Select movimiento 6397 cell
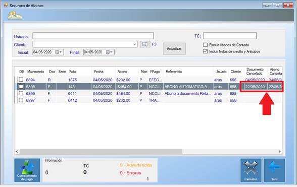This screenshot has width=297, height=187. [30, 100]
